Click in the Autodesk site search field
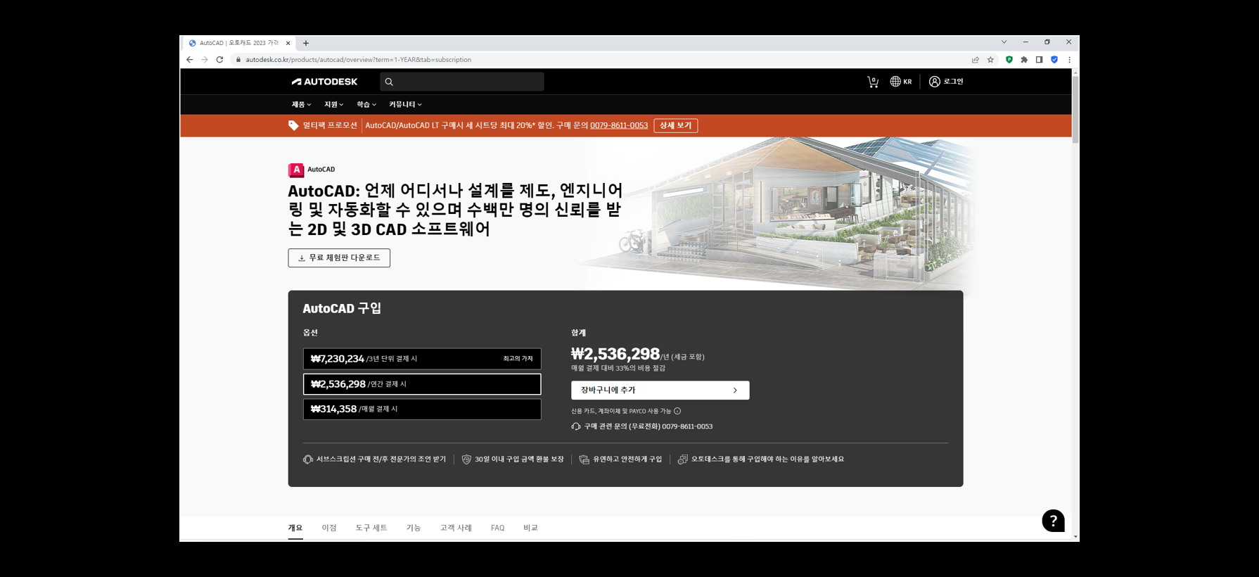 coord(462,82)
